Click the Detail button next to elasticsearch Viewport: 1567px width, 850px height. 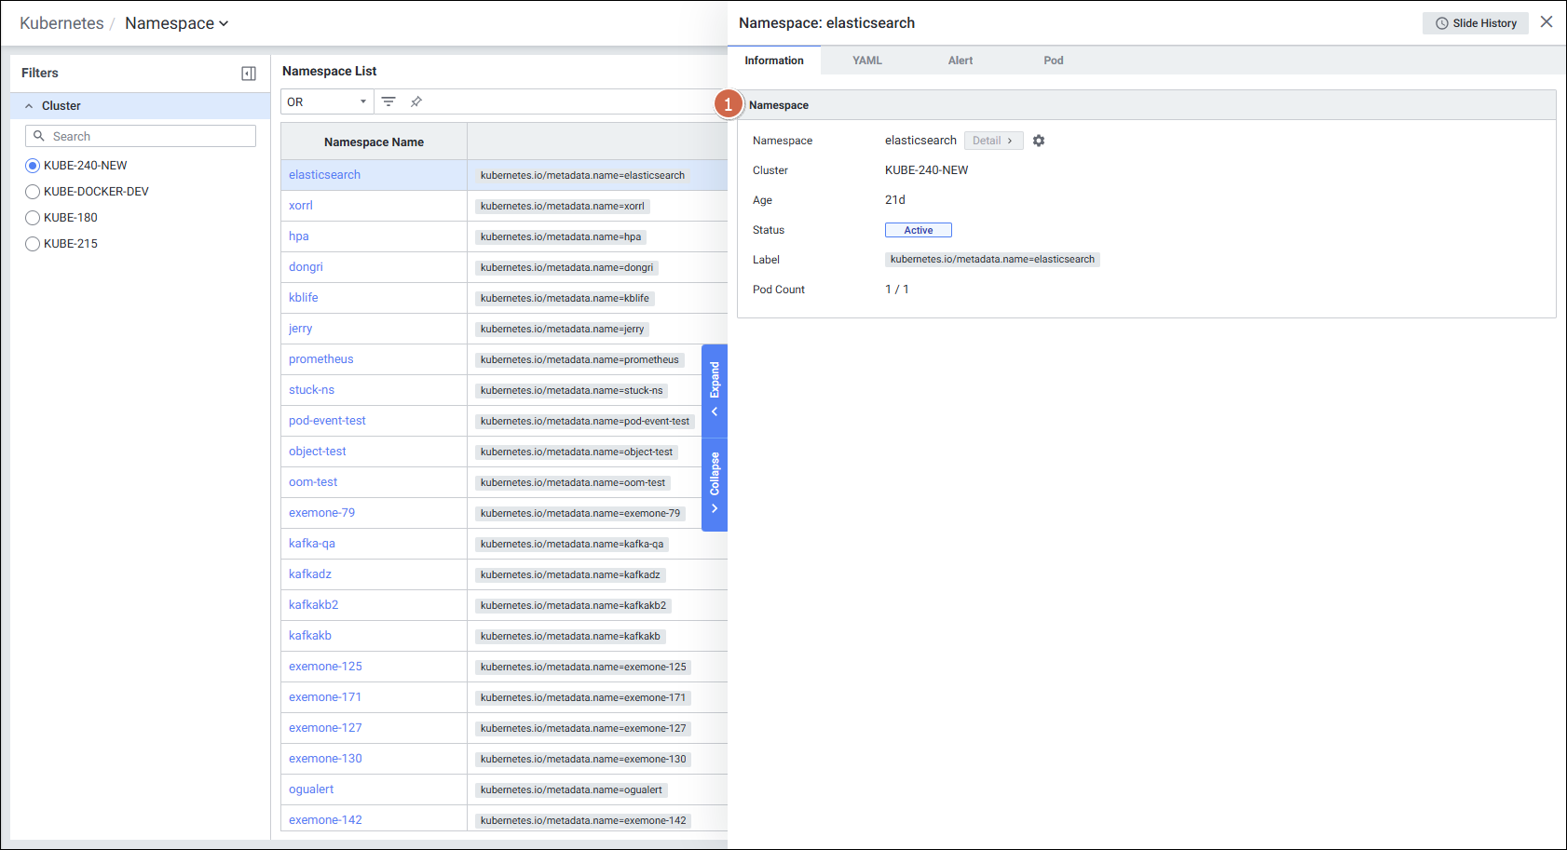[x=993, y=141]
